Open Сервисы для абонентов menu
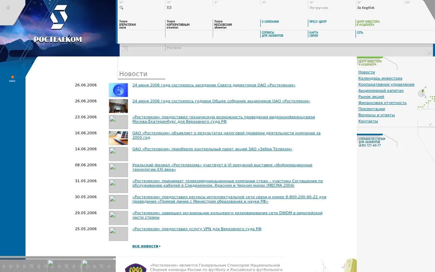This screenshot has width=435, height=272. pos(272,34)
